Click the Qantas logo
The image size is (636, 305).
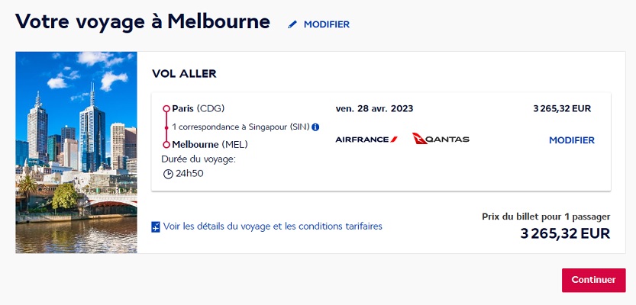click(441, 139)
